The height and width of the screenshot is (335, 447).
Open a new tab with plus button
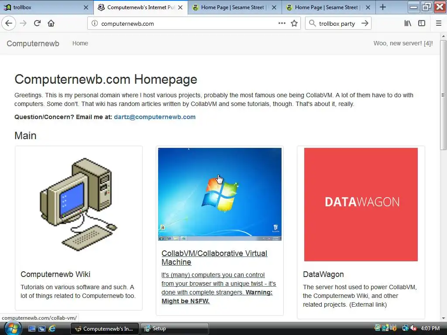[x=383, y=7]
